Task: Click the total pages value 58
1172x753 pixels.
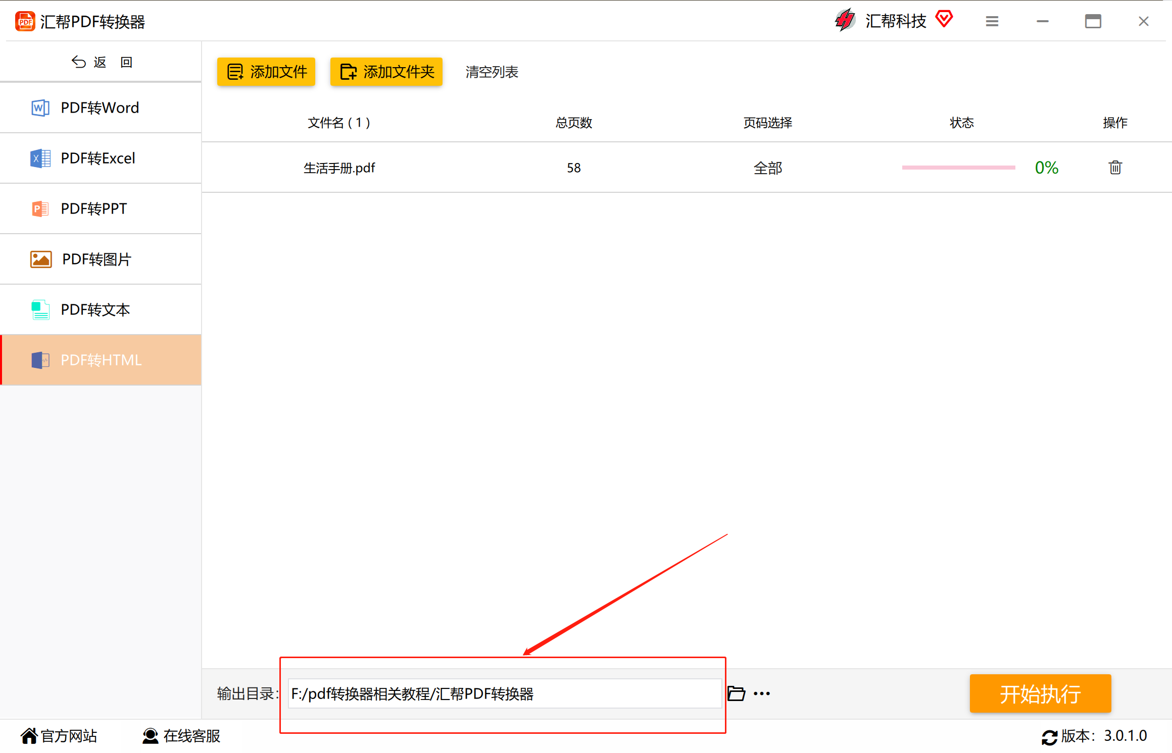Action: pos(574,168)
